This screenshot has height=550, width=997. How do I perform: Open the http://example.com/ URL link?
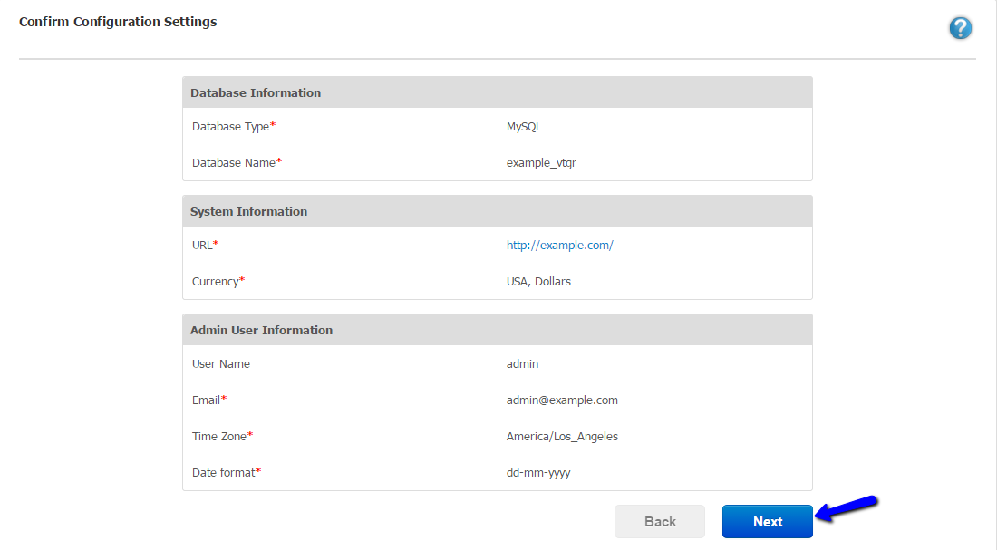point(559,245)
